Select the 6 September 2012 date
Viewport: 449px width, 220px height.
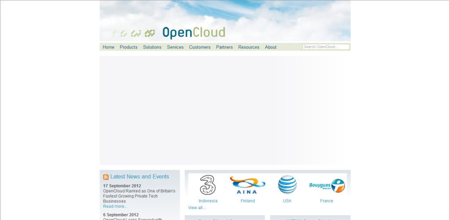coord(121,215)
